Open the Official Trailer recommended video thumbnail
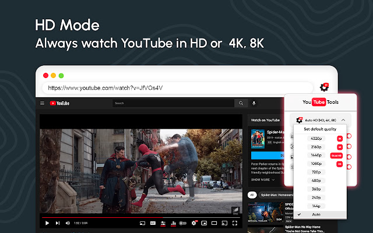Screen dimensions: 373x233 click(x=265, y=212)
